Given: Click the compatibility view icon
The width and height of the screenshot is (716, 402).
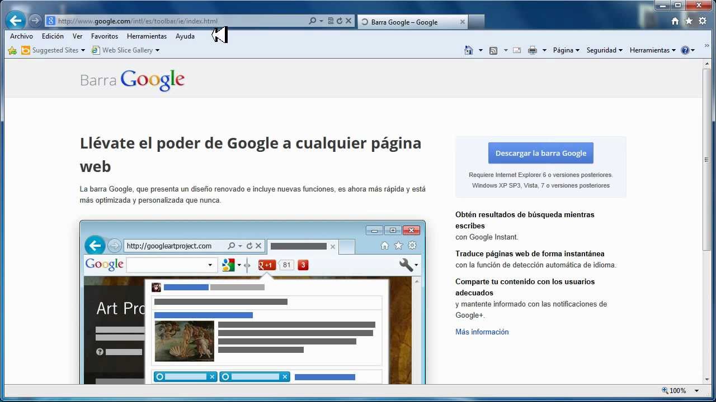Looking at the screenshot, I should 331,21.
